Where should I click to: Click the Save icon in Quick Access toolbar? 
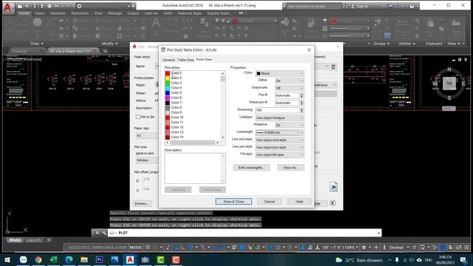click(x=35, y=6)
